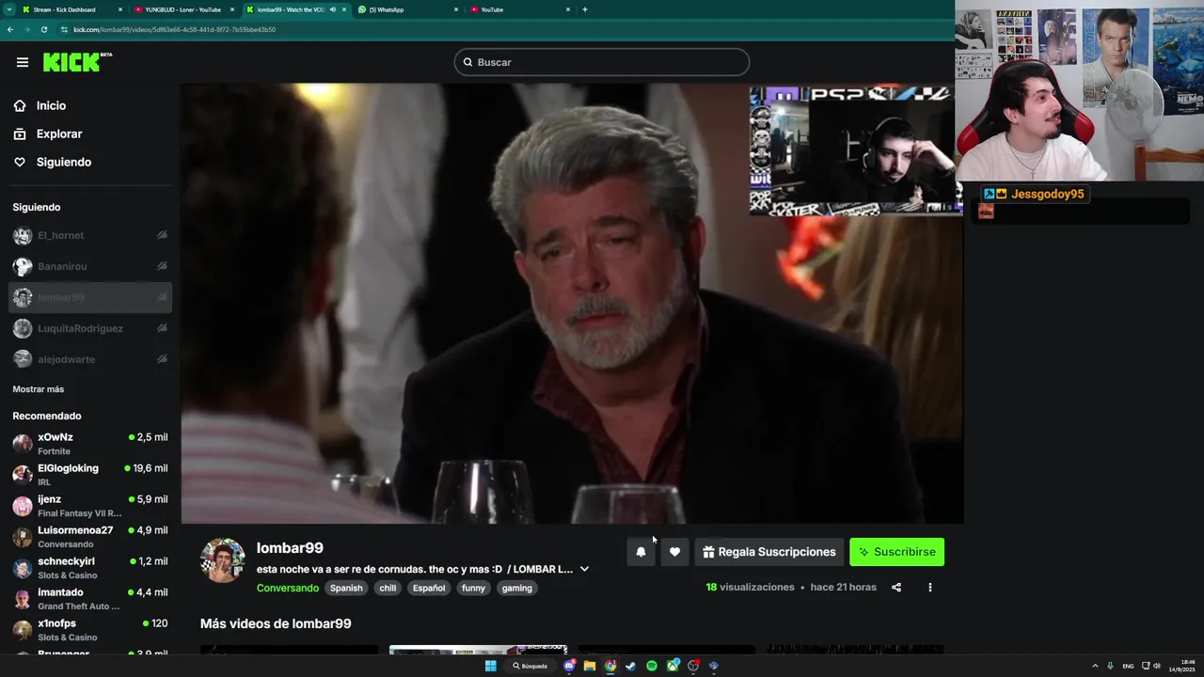This screenshot has width=1204, height=677.
Task: Select the gaming tag
Action: [x=516, y=588]
